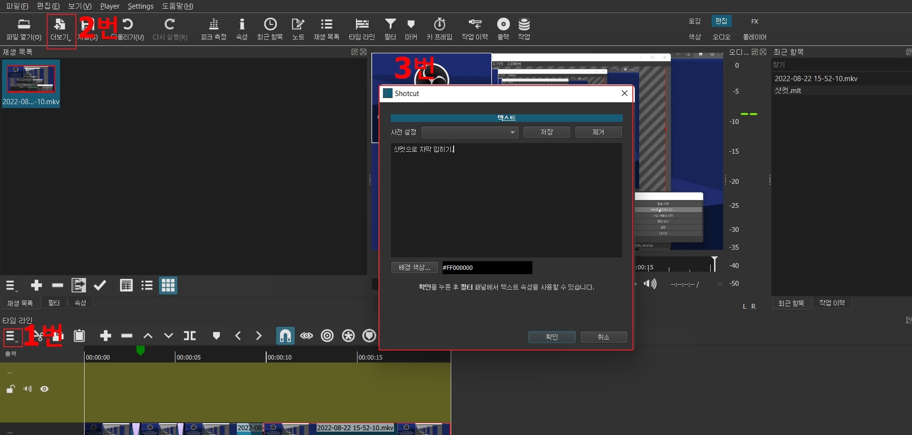This screenshot has height=435, width=912.
Task: Hide the track with eye icon
Action: 44,389
